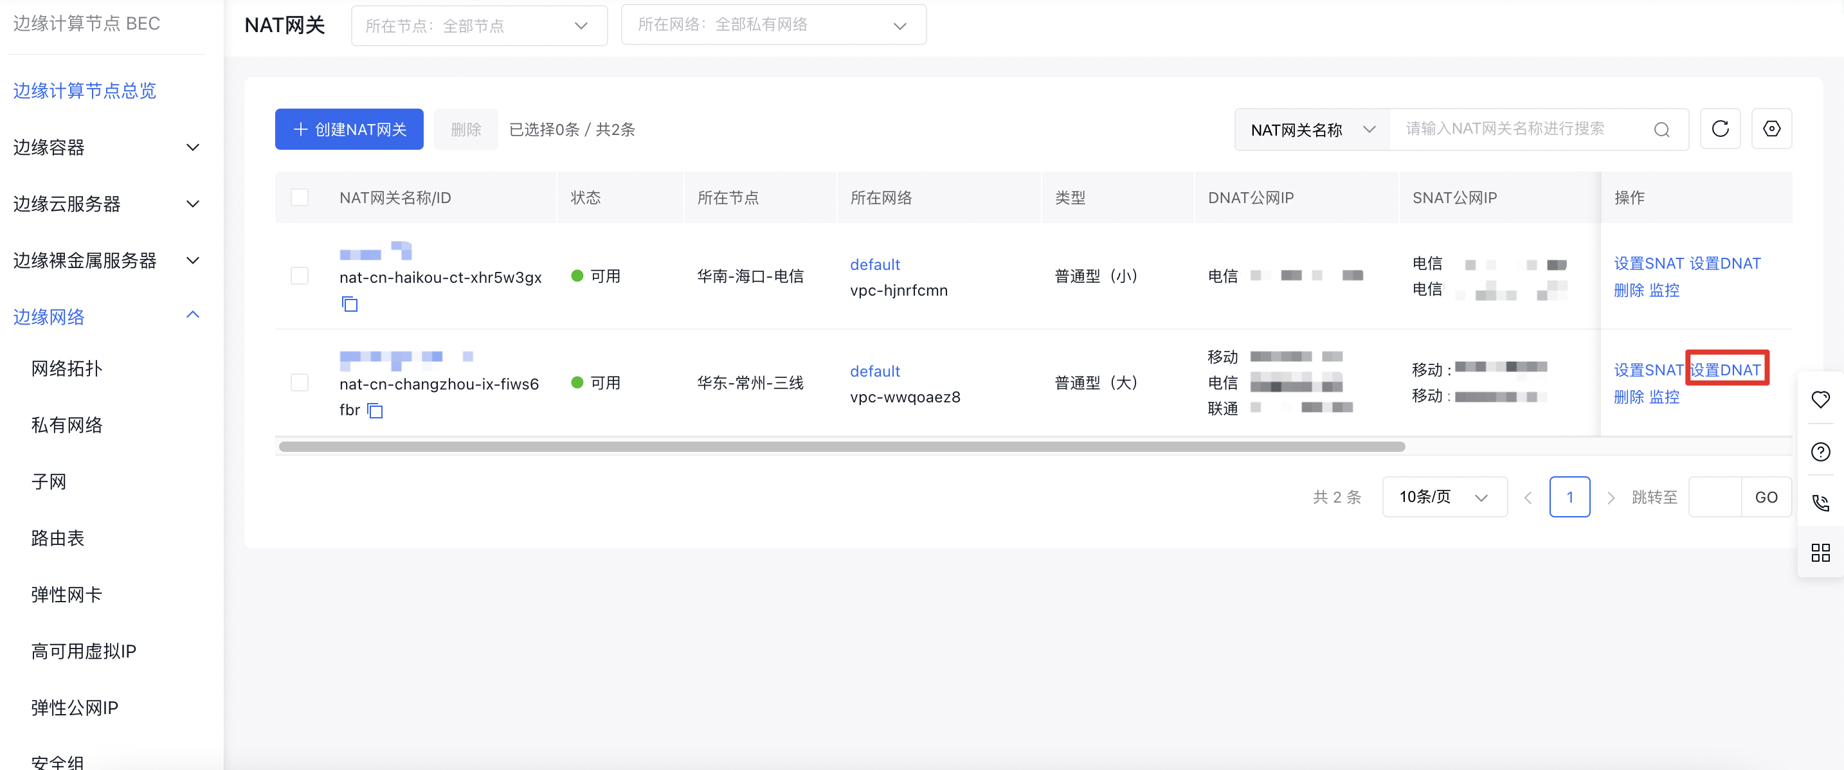The width and height of the screenshot is (1844, 770).
Task: Open 边缘计算节点总览 in sidebar
Action: [x=84, y=91]
